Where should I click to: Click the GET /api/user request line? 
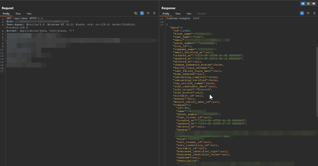(x=25, y=18)
